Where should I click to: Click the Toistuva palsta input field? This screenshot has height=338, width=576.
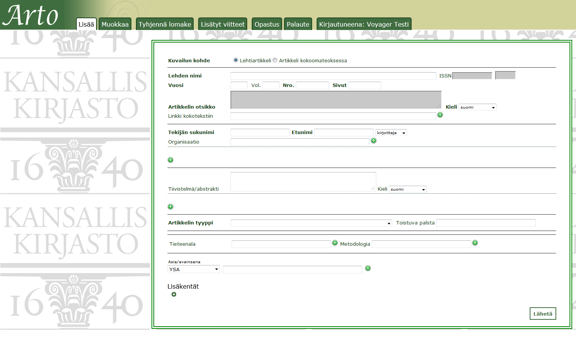point(486,223)
